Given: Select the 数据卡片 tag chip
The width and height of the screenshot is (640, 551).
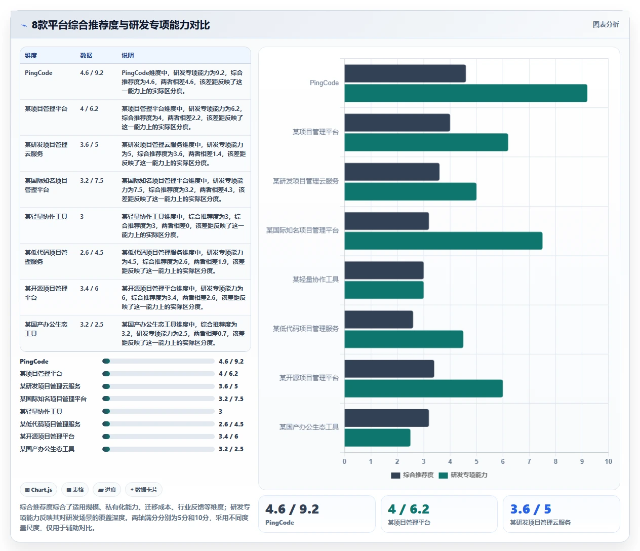Looking at the screenshot, I should (144, 490).
